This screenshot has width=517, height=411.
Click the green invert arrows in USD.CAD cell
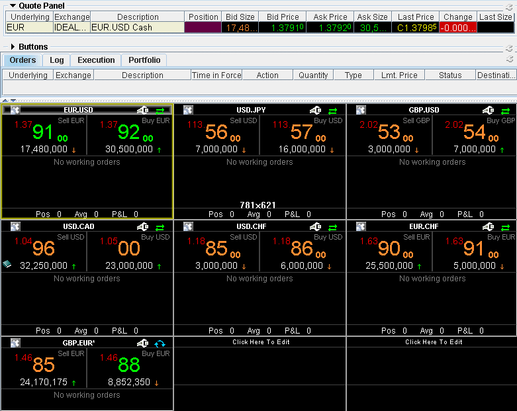click(160, 228)
